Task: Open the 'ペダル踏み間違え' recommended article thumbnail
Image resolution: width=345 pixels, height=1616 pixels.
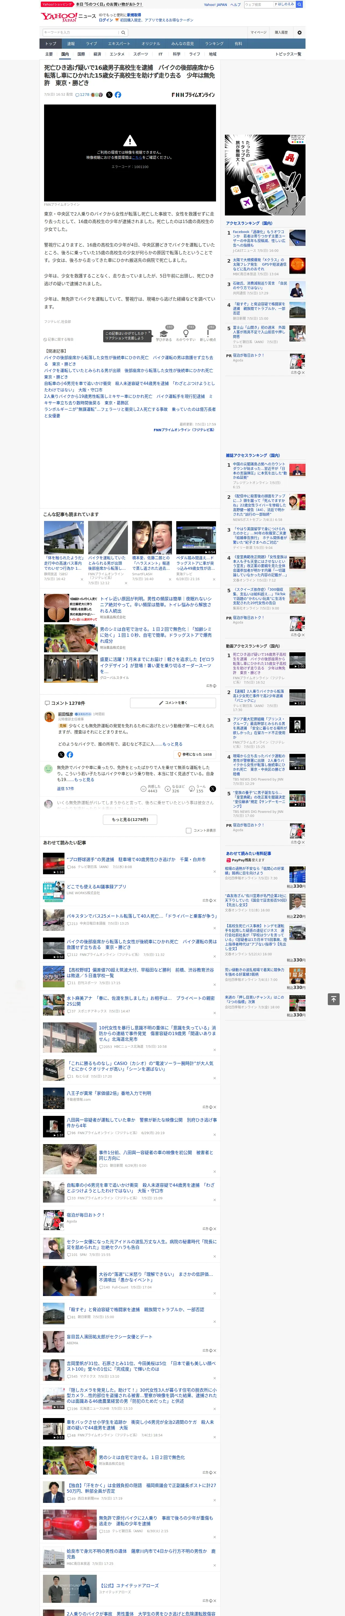Action: click(196, 538)
